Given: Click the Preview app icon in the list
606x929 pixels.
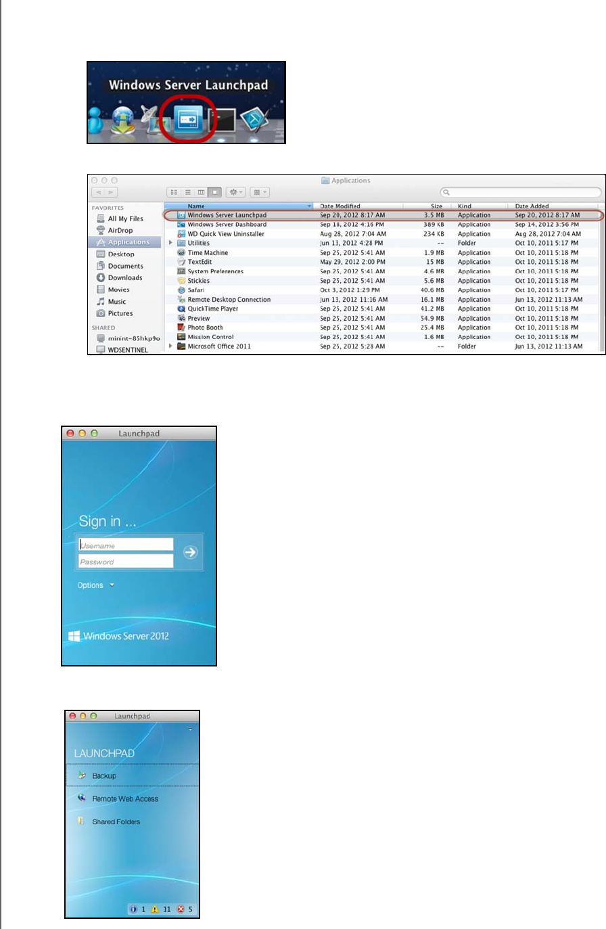Looking at the screenshot, I should click(181, 319).
